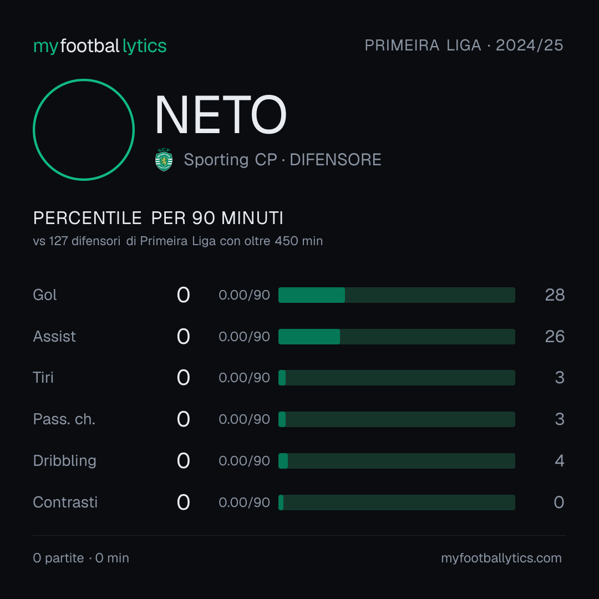The width and height of the screenshot is (599, 599).
Task: Select the Assist percentile bar
Action: point(397,337)
